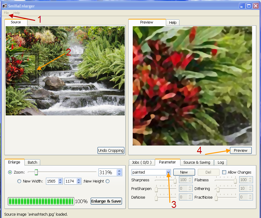Click the Flatness slider handle
The width and height of the screenshot is (261, 218).
[x=235, y=180]
